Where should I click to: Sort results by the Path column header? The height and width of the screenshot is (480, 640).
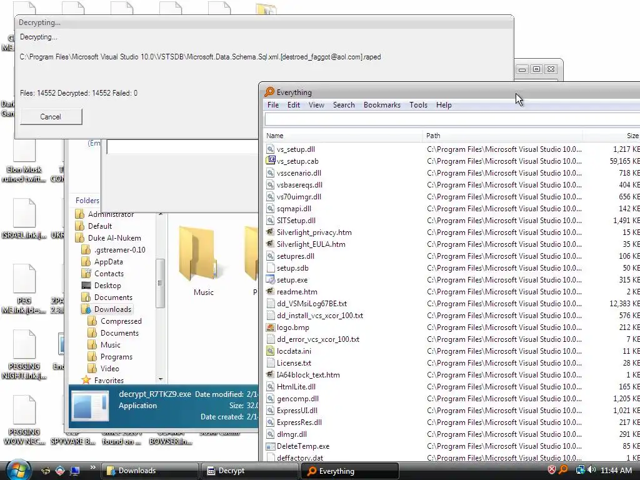502,136
